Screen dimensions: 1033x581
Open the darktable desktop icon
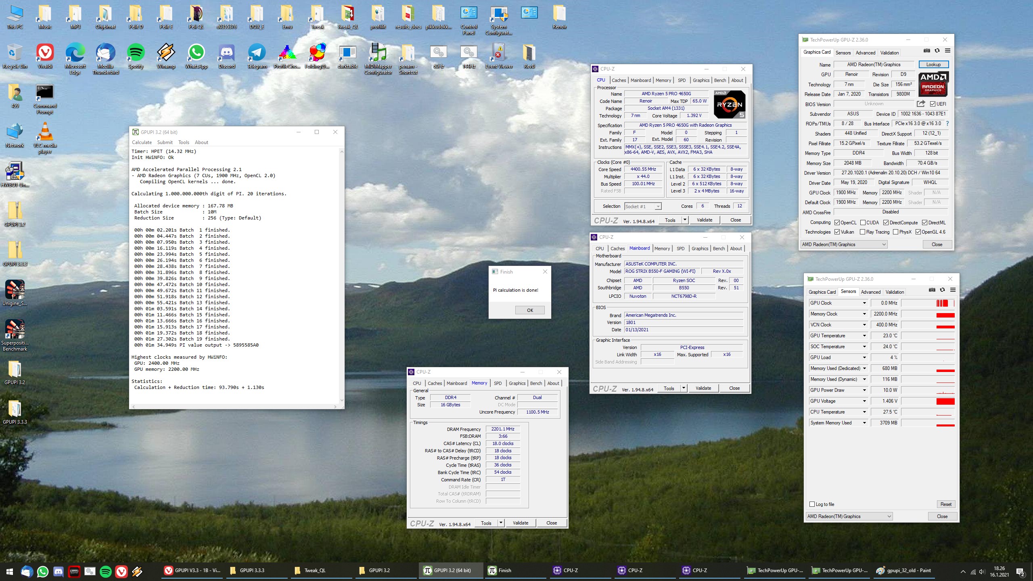tap(348, 56)
